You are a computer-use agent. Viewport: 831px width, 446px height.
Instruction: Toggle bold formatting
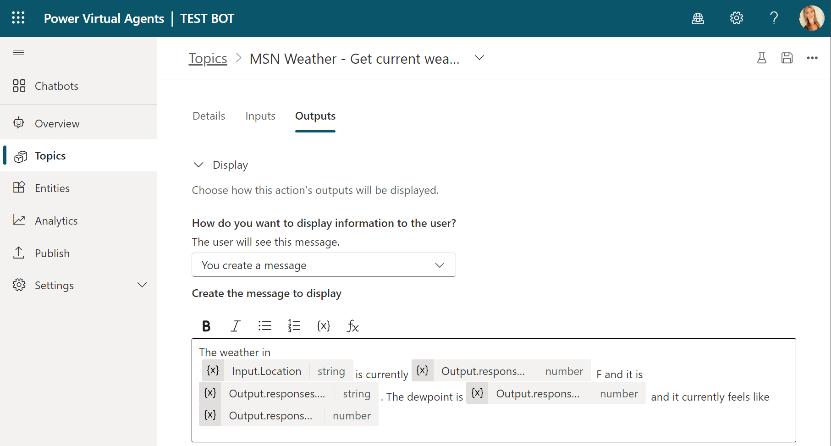click(x=206, y=326)
